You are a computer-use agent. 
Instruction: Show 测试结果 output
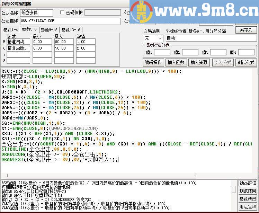click(248, 191)
